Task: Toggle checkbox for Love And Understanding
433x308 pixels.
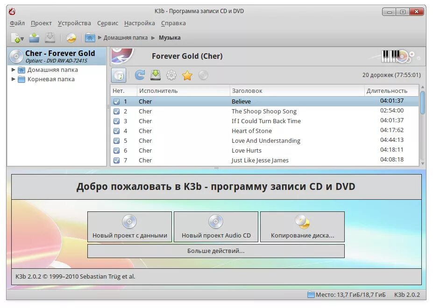Action: [x=116, y=141]
